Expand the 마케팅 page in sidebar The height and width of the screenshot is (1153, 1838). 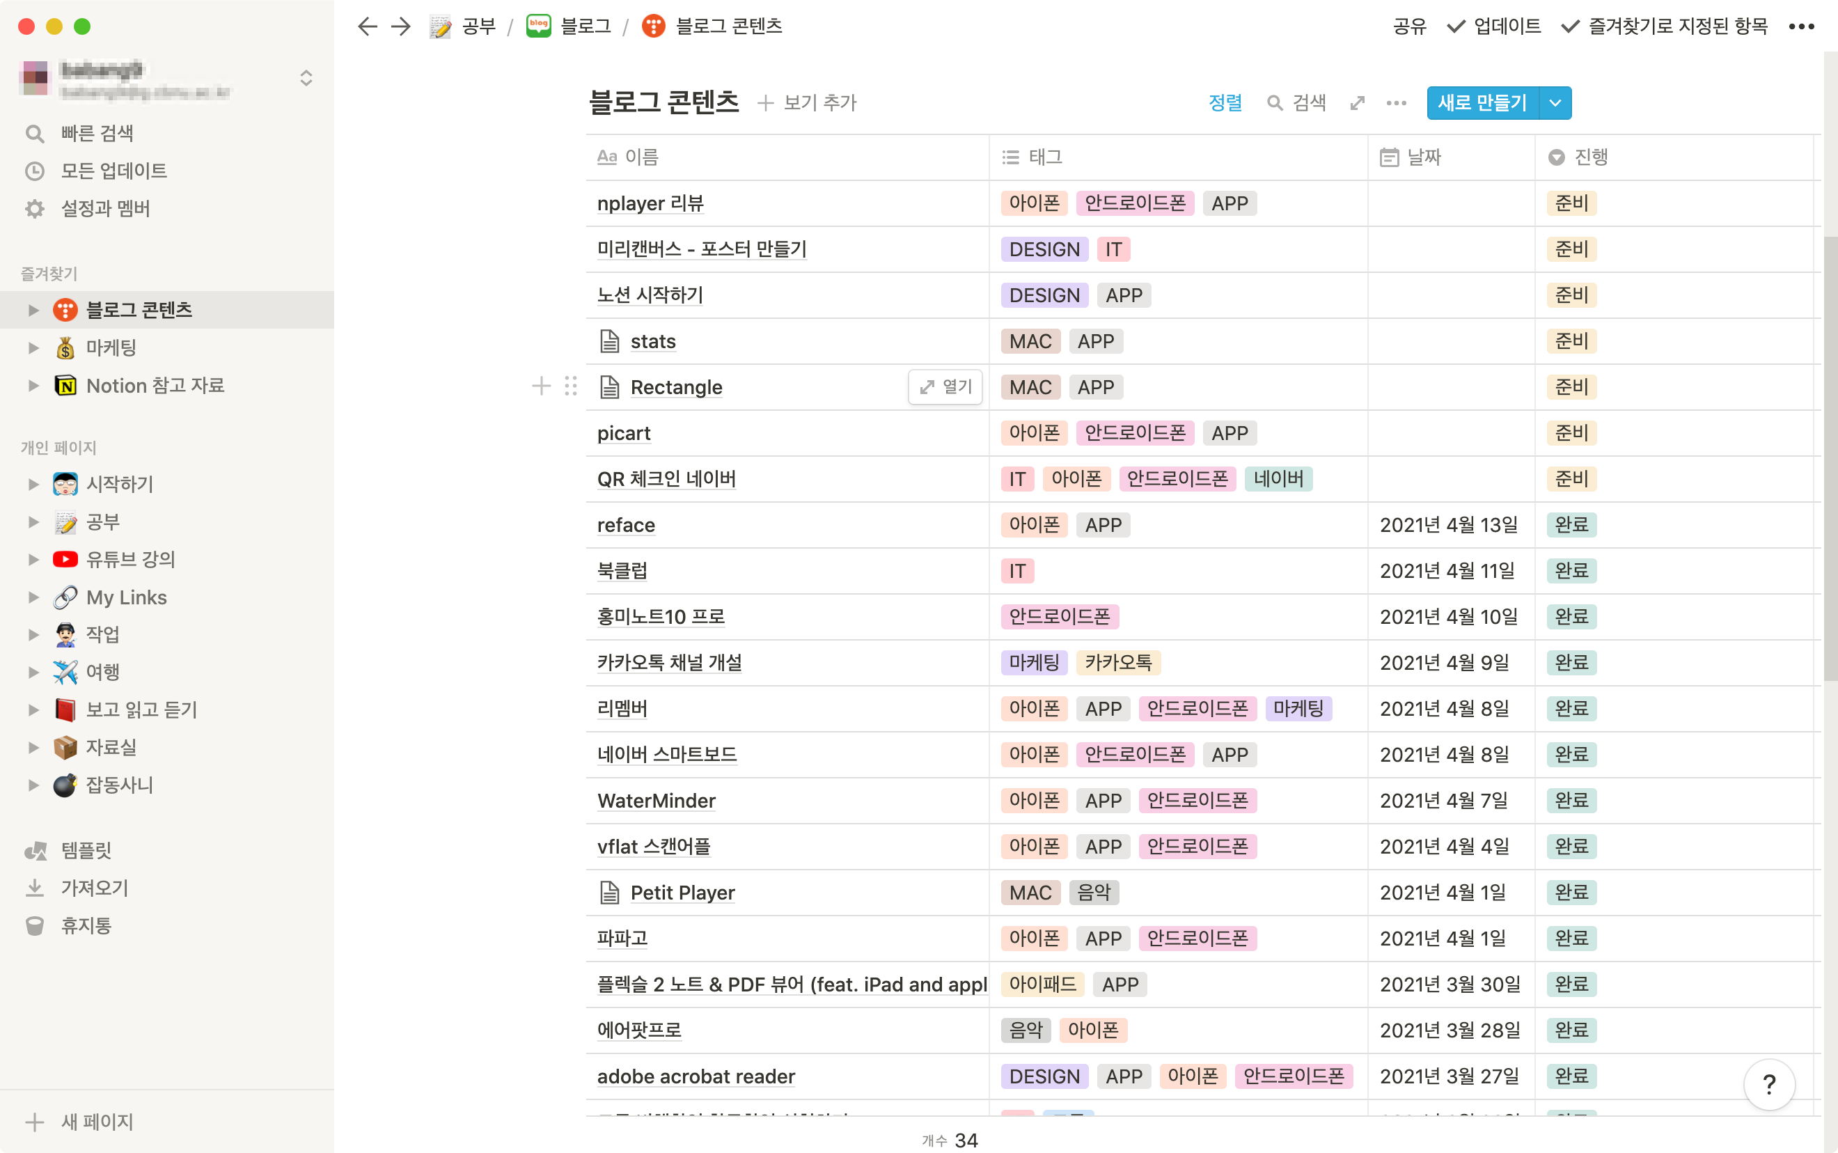(33, 347)
